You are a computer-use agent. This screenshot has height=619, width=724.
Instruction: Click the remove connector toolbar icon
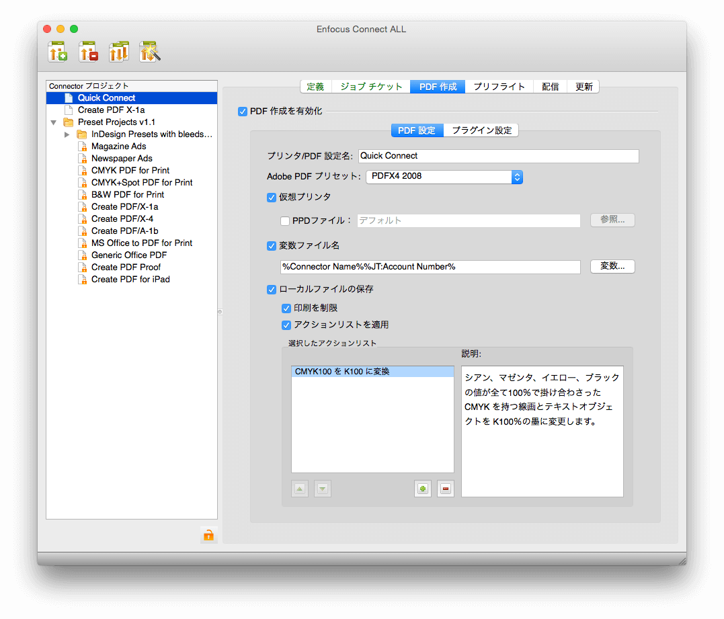tap(88, 52)
